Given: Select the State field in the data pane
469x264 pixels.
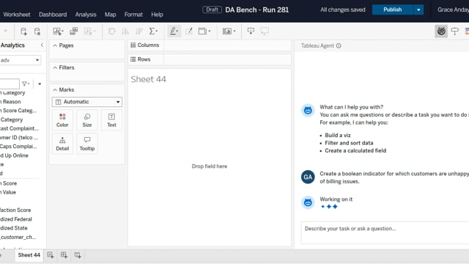Looking at the screenshot, I should tap(14, 228).
